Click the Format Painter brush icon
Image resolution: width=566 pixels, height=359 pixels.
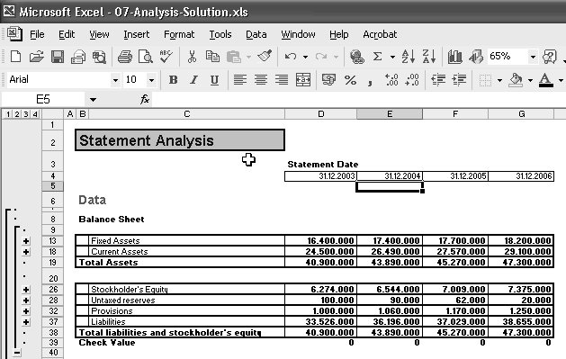point(265,57)
